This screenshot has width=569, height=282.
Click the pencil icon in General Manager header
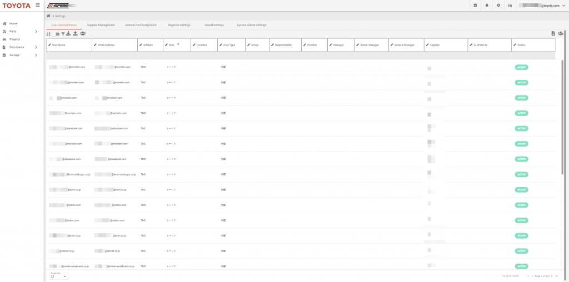pyautogui.click(x=392, y=45)
